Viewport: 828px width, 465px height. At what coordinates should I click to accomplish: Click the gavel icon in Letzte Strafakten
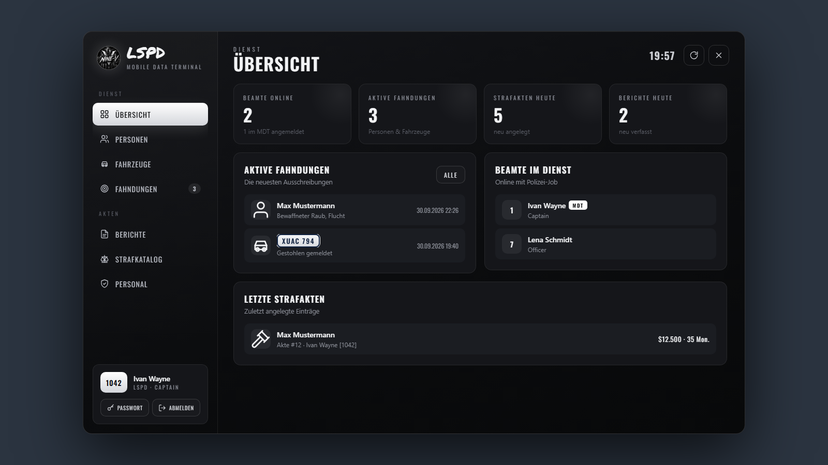pyautogui.click(x=261, y=339)
